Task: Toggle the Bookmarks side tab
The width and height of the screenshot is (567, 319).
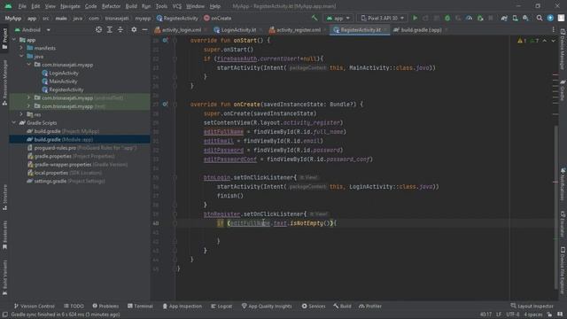Action: pyautogui.click(x=4, y=235)
